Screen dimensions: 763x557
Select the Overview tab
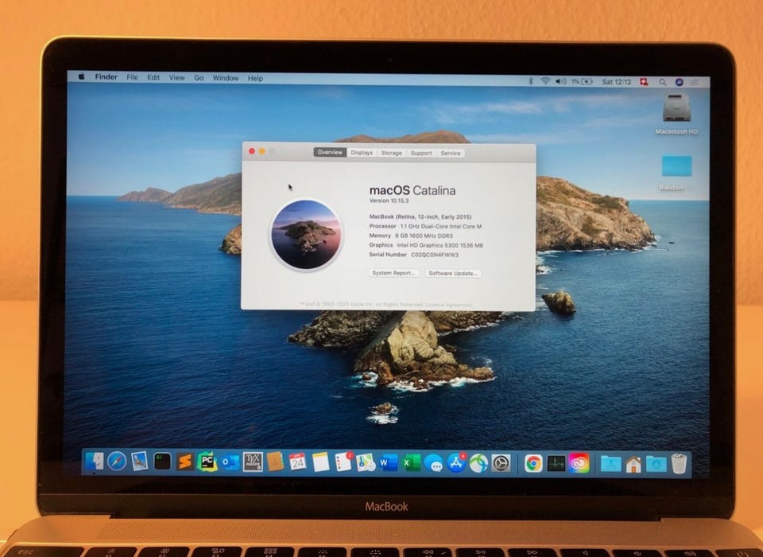pyautogui.click(x=330, y=153)
